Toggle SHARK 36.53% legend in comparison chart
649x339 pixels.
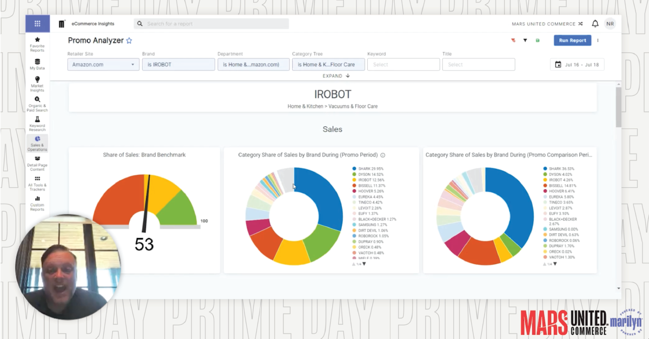(x=559, y=168)
